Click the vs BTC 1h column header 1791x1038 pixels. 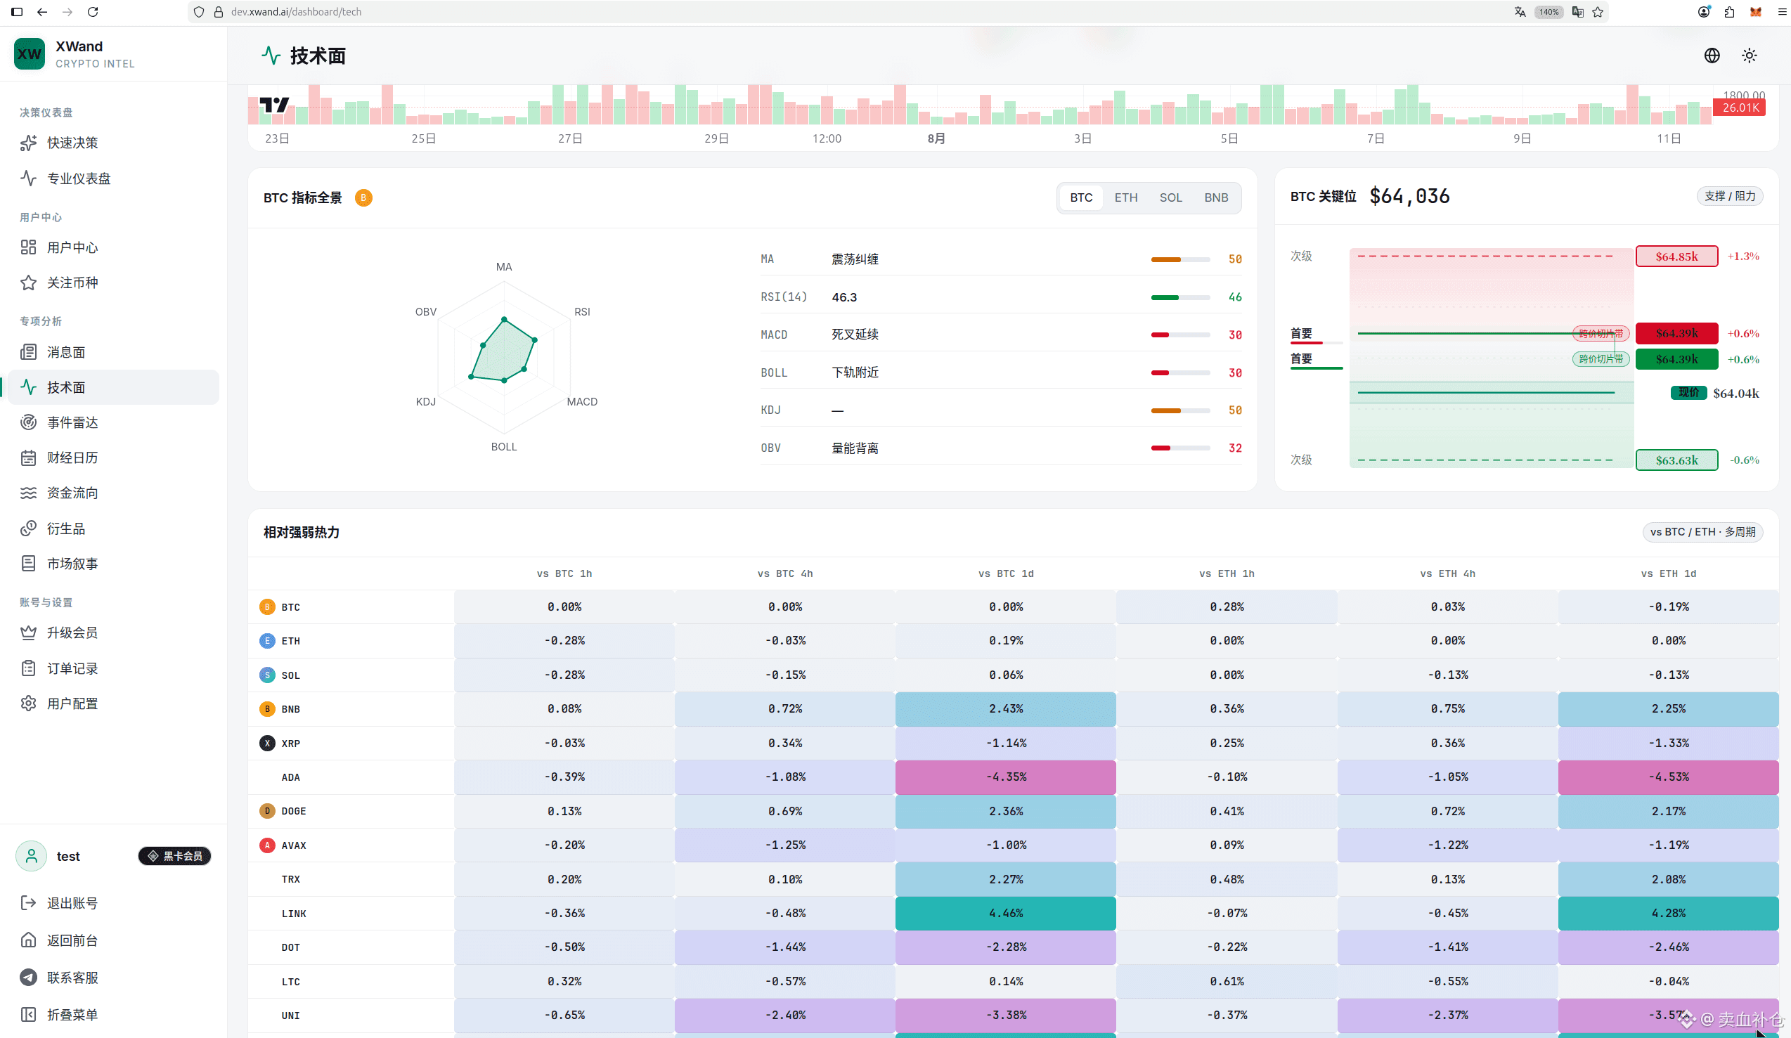[564, 573]
